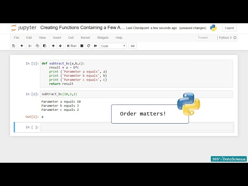Select the subtract_bc(10,3,2) call cell

click(136, 94)
